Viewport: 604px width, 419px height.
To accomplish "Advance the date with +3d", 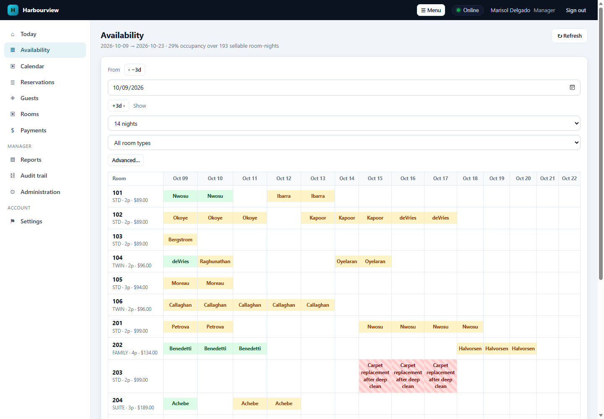I will click(x=119, y=106).
